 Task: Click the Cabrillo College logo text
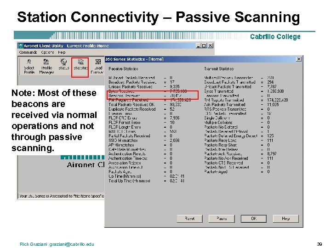point(275,37)
